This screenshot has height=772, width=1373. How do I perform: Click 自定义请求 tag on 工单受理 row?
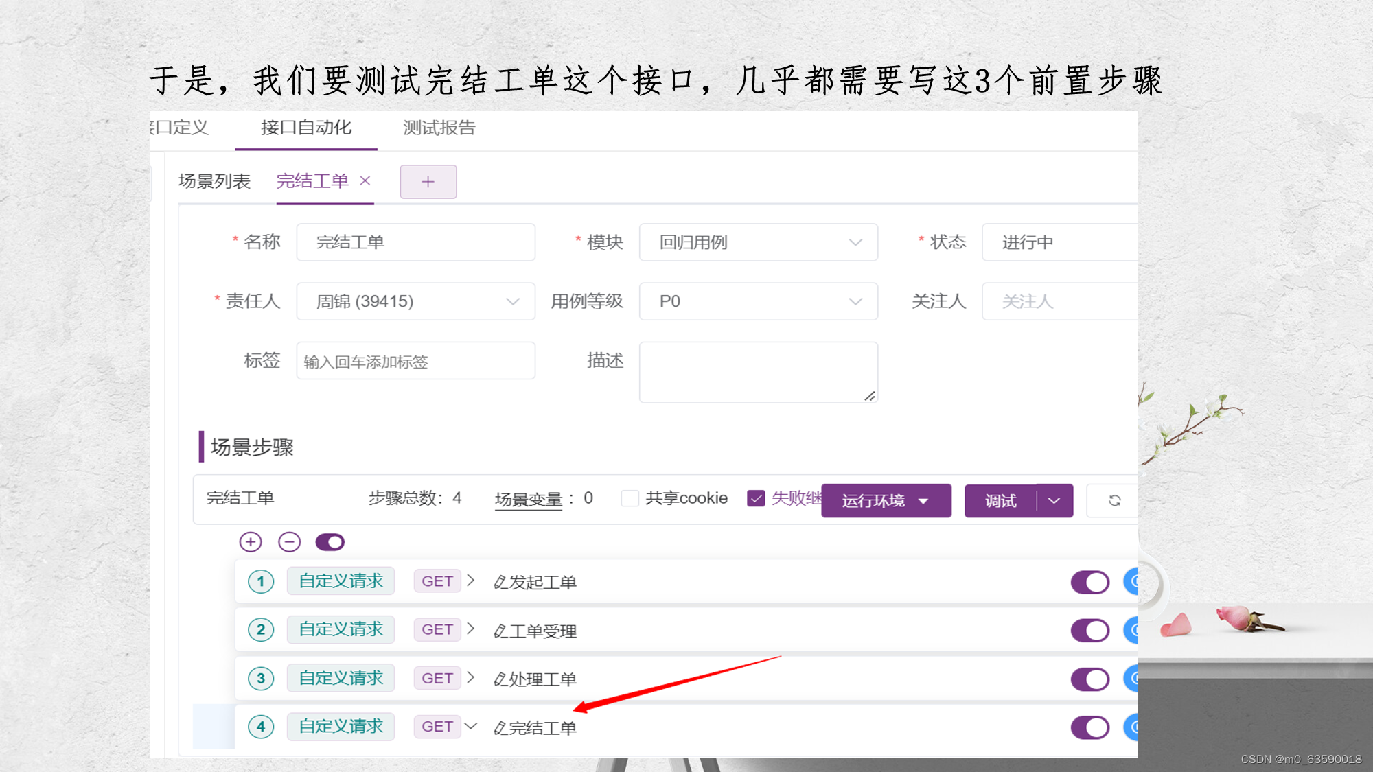coord(341,629)
